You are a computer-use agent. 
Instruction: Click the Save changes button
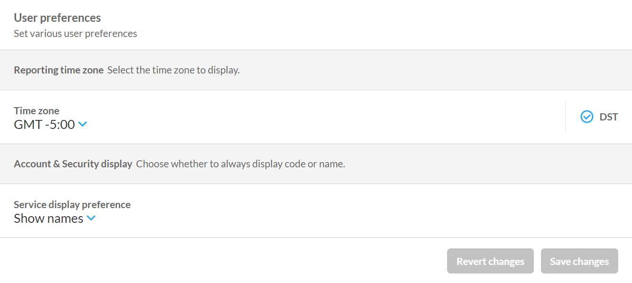[x=579, y=261]
